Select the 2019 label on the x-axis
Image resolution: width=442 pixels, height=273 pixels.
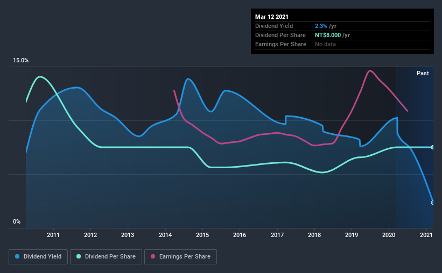click(352, 235)
